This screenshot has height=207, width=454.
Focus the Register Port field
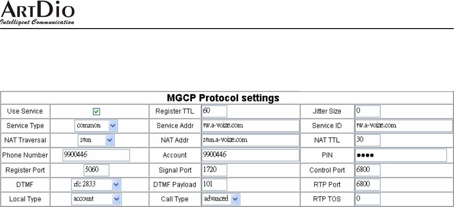click(x=96, y=170)
